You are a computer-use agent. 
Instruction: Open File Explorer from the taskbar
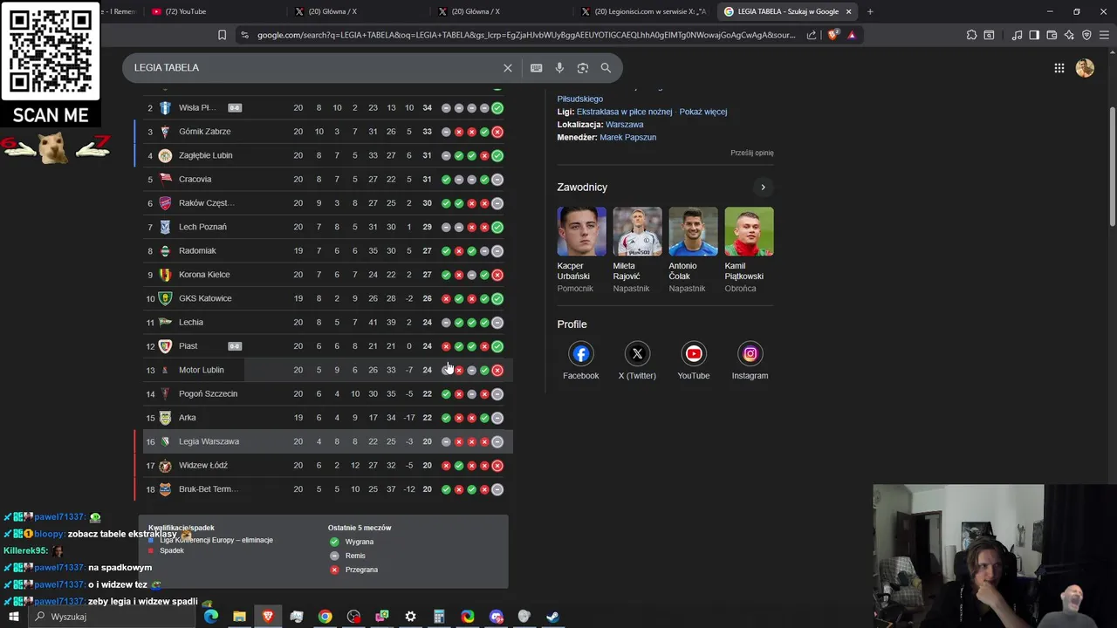239,617
